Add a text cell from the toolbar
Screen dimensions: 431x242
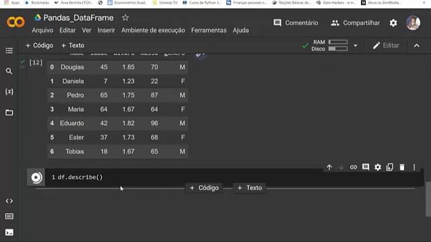(x=73, y=45)
